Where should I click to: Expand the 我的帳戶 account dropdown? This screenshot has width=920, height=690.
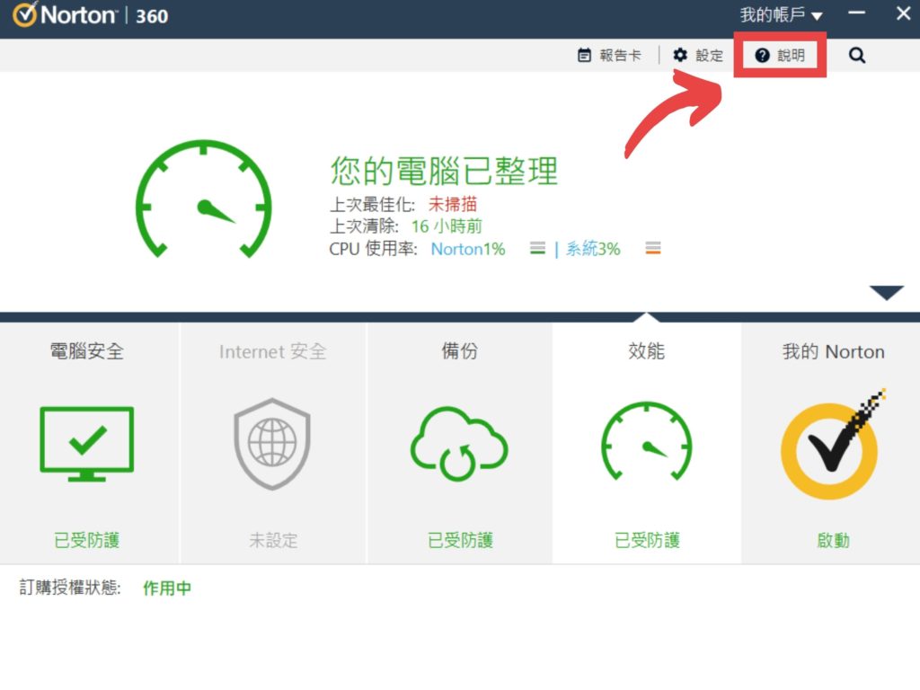pyautogui.click(x=781, y=14)
